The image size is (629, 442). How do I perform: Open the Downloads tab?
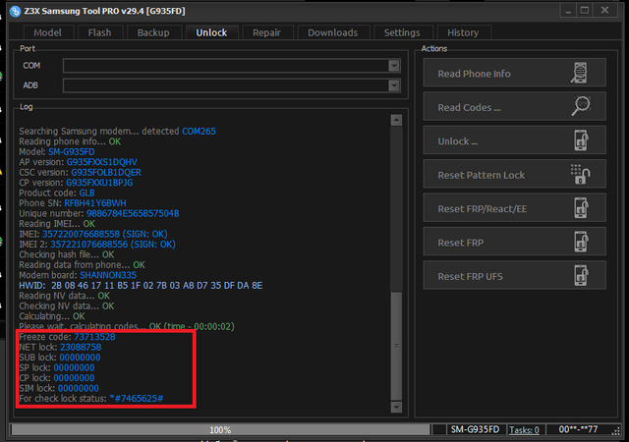(x=333, y=32)
